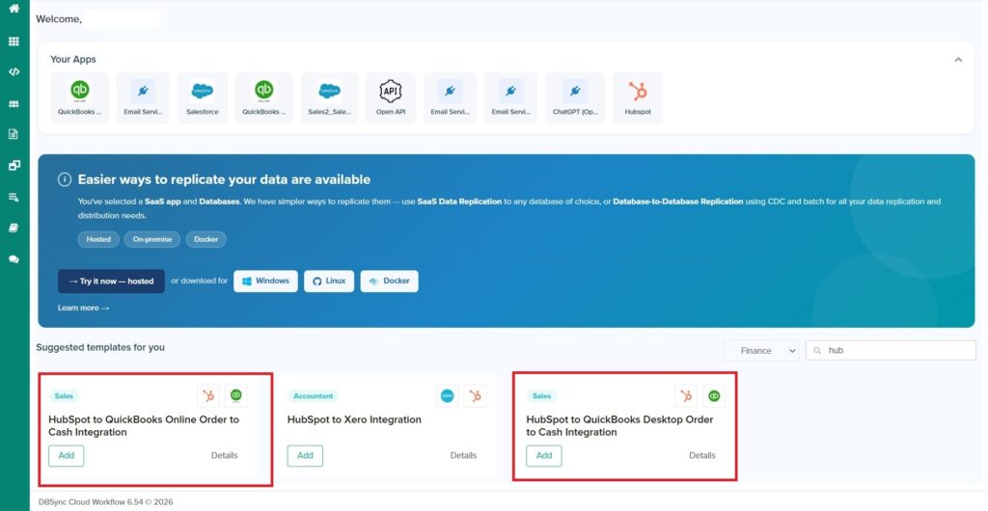Add the HubSpot to Xero Integration template

pyautogui.click(x=305, y=456)
